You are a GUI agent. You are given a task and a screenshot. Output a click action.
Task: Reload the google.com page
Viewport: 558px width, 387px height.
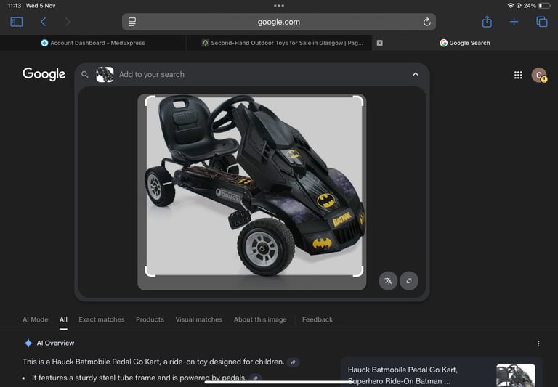[x=426, y=22]
